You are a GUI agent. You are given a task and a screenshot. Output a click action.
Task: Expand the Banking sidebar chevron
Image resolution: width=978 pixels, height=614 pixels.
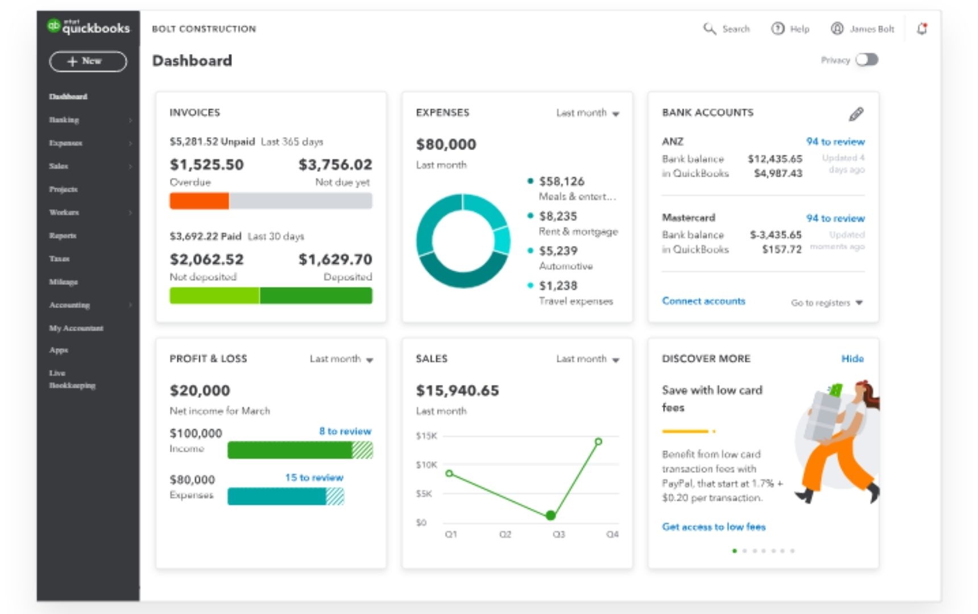[x=130, y=120]
